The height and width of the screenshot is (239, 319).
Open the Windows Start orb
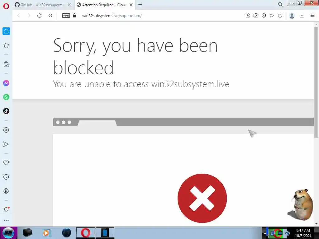8,233
